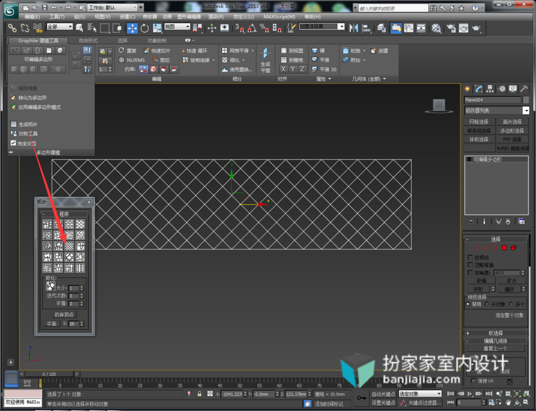
Task: Open the Layer Manager icon
Action: point(381,28)
